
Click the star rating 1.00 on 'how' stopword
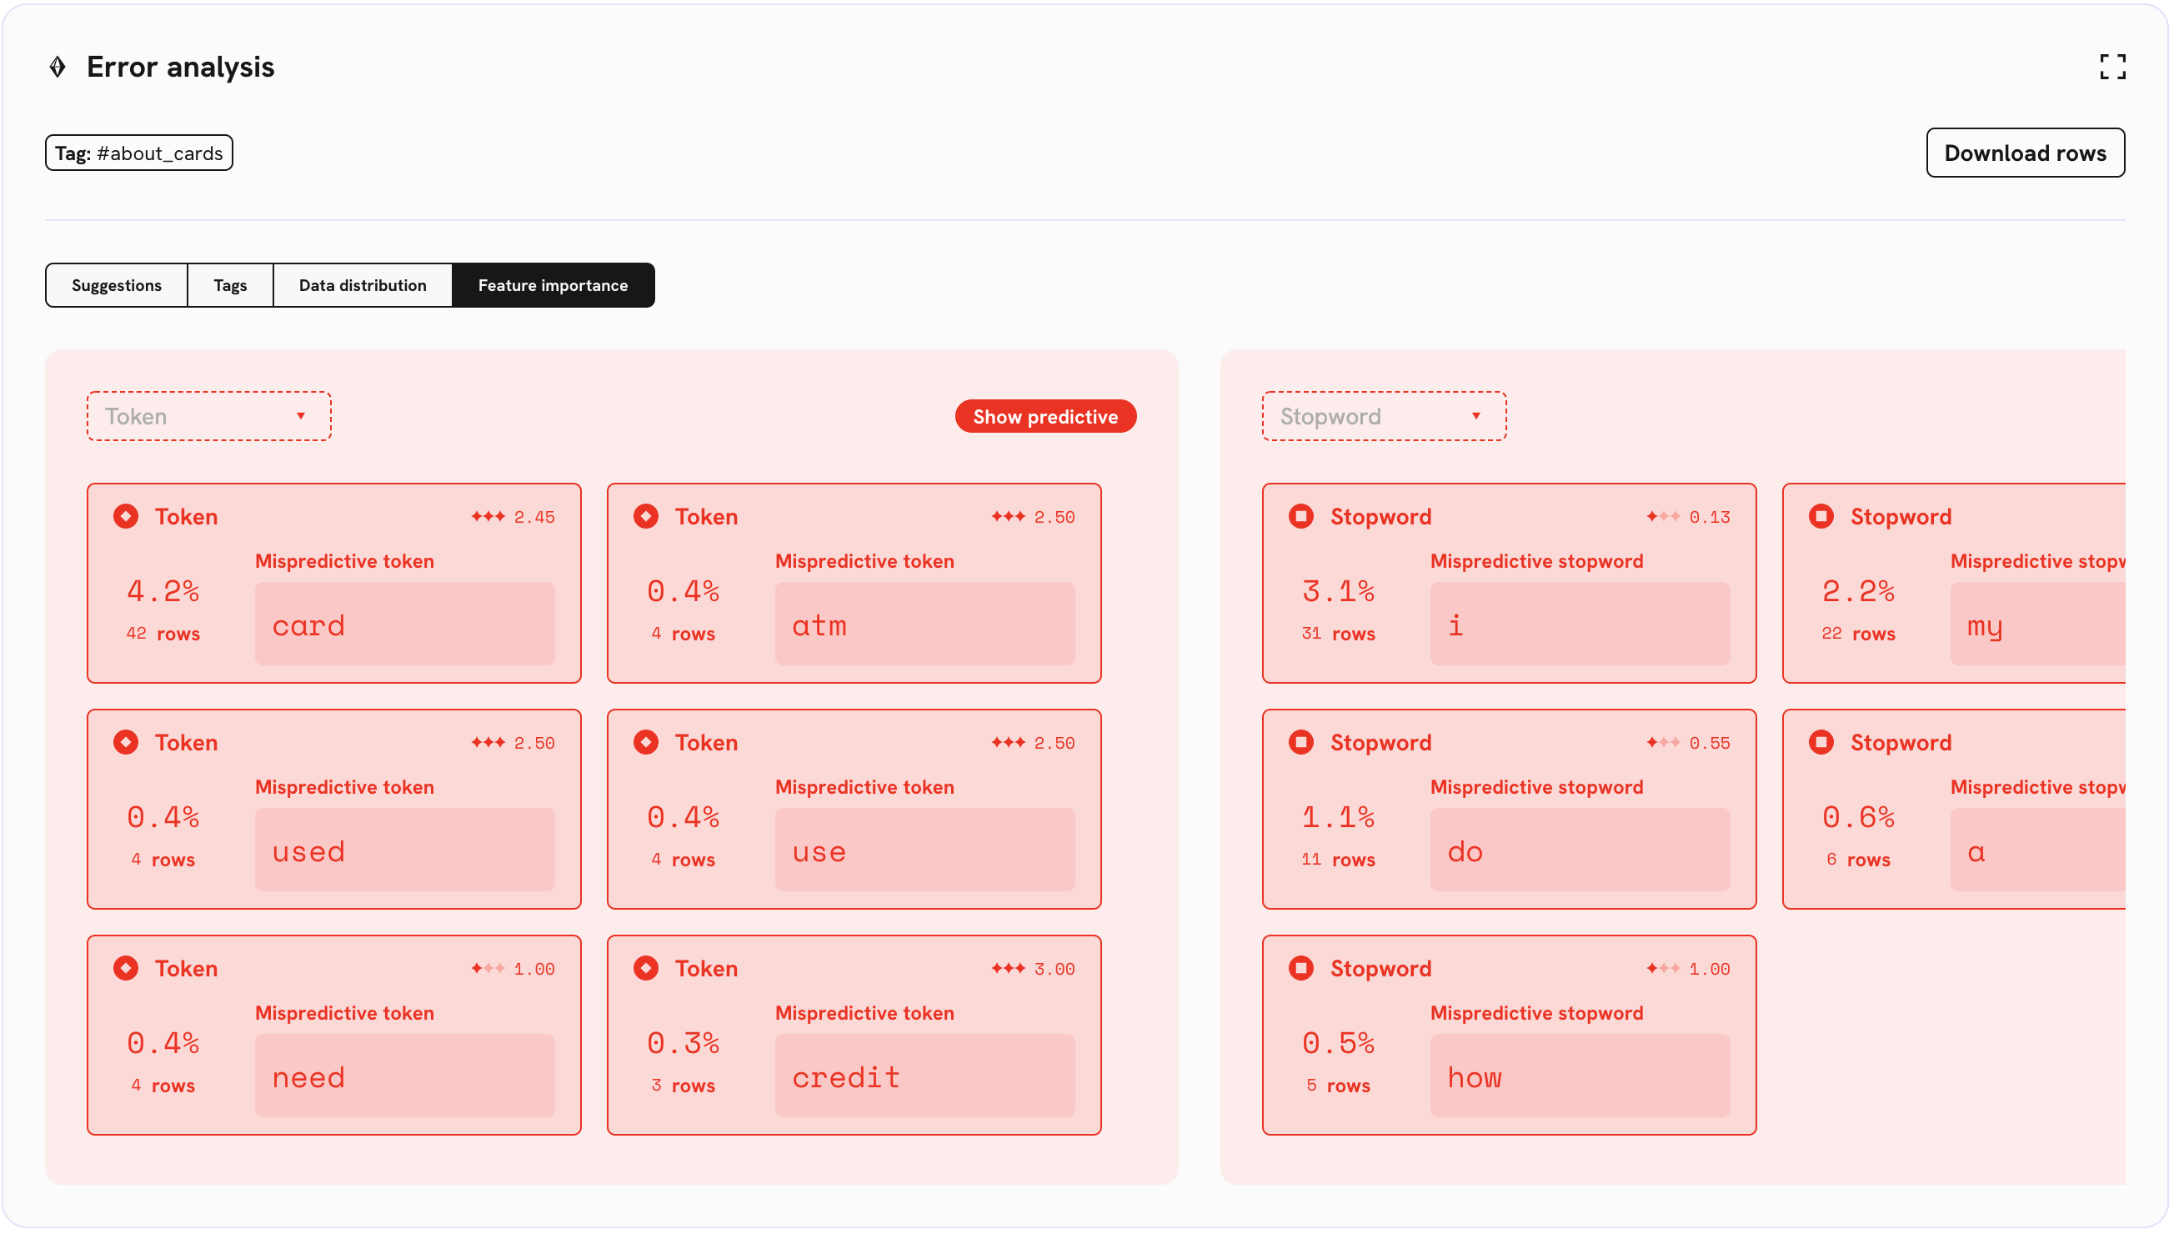coord(1691,971)
